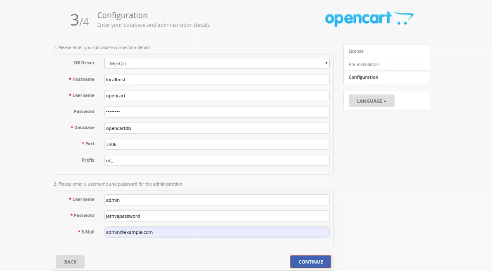
Task: Focus the Prefix field containing oc_
Action: (x=217, y=160)
